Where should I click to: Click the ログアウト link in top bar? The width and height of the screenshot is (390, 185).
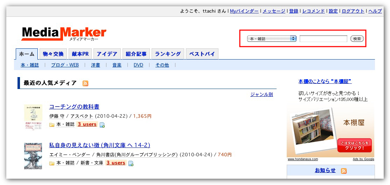tap(353, 11)
